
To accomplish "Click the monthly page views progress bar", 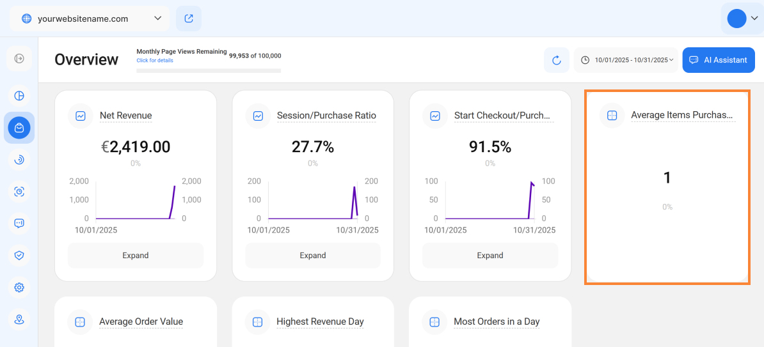I will [x=209, y=70].
